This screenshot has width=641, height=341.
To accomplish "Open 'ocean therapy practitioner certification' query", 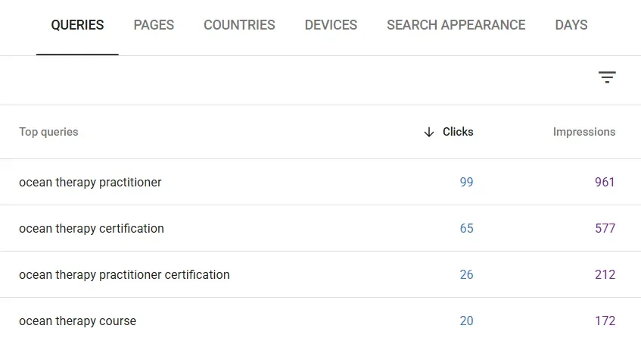I will tap(124, 274).
